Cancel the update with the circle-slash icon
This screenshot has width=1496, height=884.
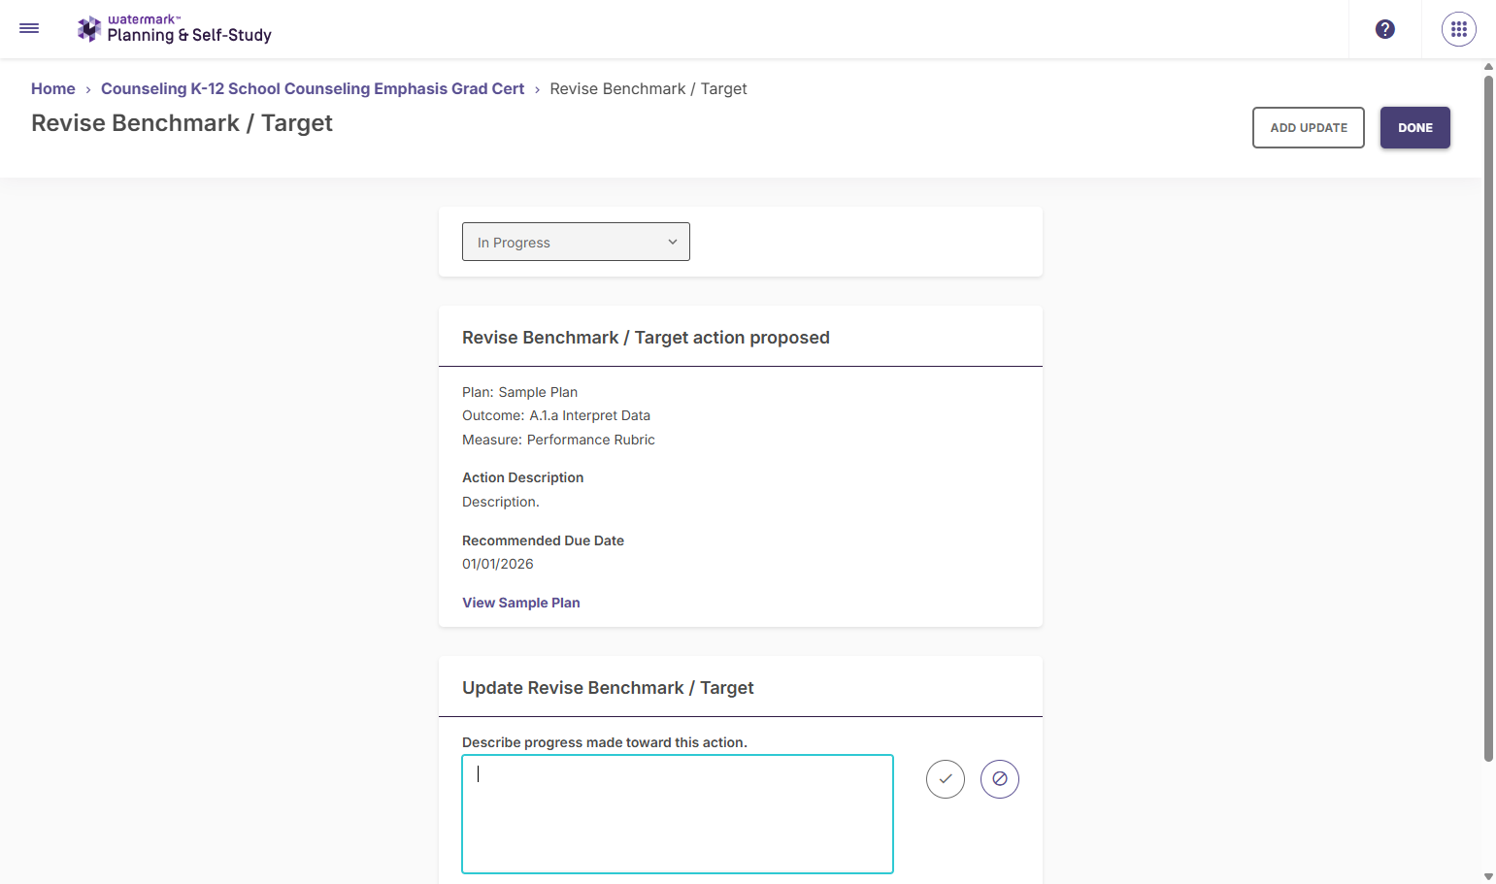(1000, 779)
